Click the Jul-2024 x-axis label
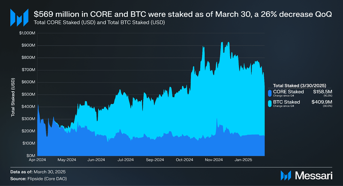This screenshot has width=343, height=186. coord(126,160)
